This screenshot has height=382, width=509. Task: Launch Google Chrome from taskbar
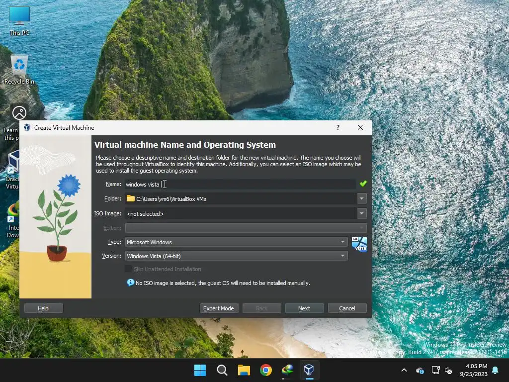tap(265, 370)
